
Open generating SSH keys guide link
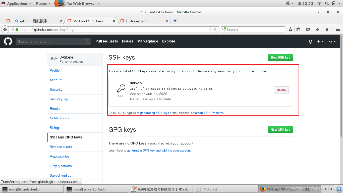tap(154, 113)
